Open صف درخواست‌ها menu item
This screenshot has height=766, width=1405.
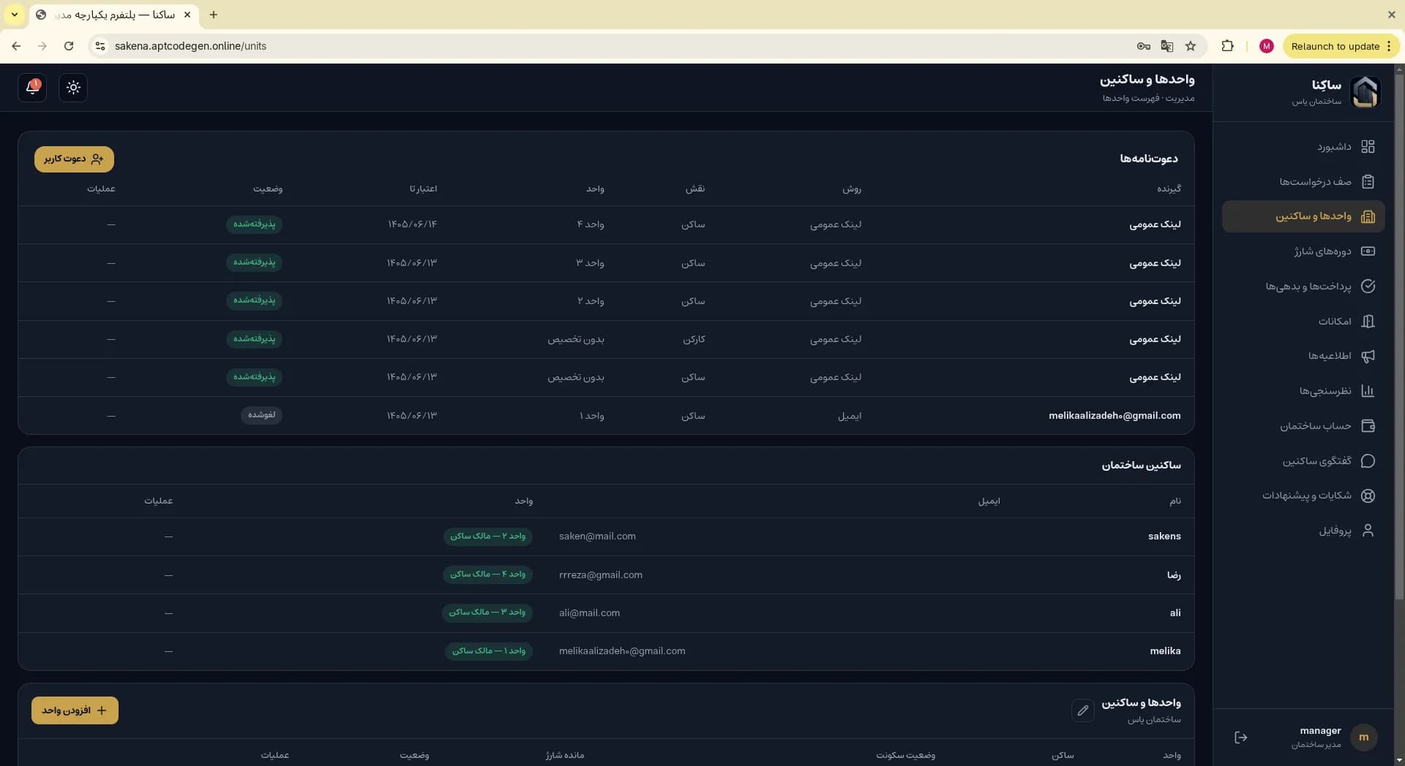pos(1303,182)
